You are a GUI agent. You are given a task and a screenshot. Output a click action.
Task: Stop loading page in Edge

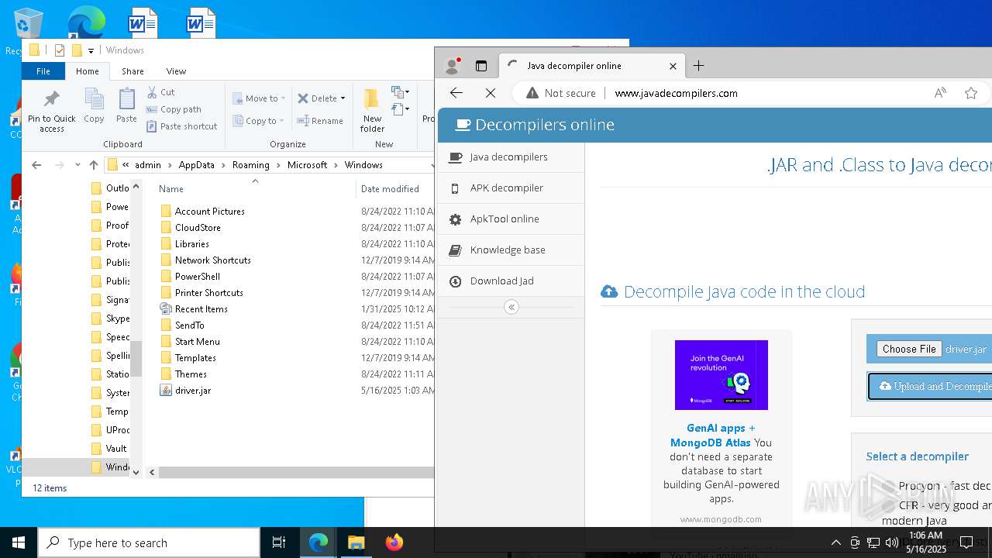click(491, 93)
